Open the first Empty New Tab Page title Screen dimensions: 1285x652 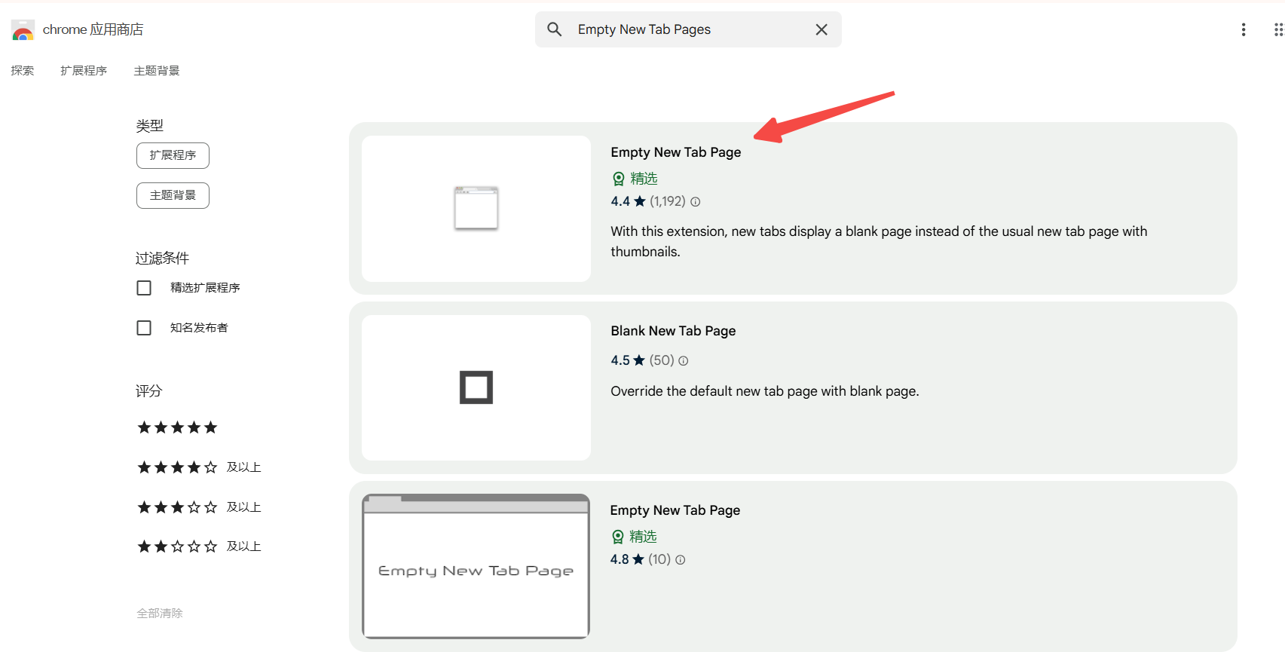pyautogui.click(x=676, y=152)
